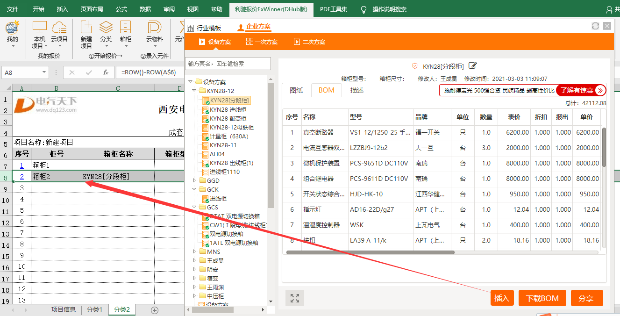Expand the 明安 folder
620x316 pixels.
pos(195,270)
